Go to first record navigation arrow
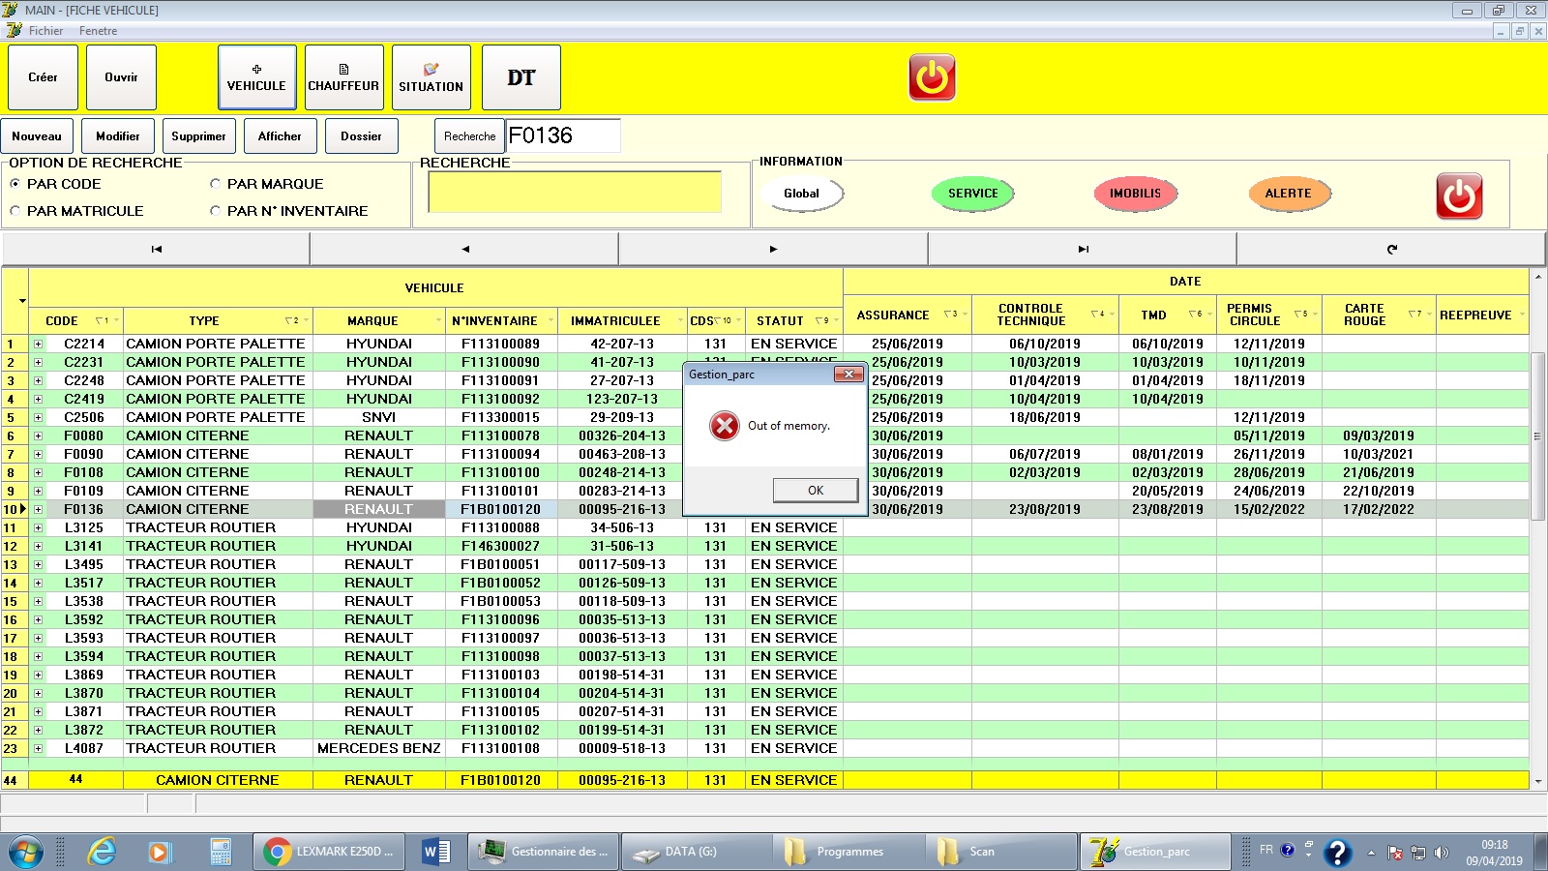 click(156, 249)
